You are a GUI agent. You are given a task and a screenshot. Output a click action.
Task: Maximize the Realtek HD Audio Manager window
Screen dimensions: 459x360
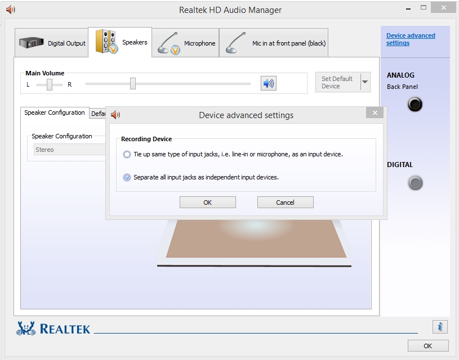click(x=424, y=8)
